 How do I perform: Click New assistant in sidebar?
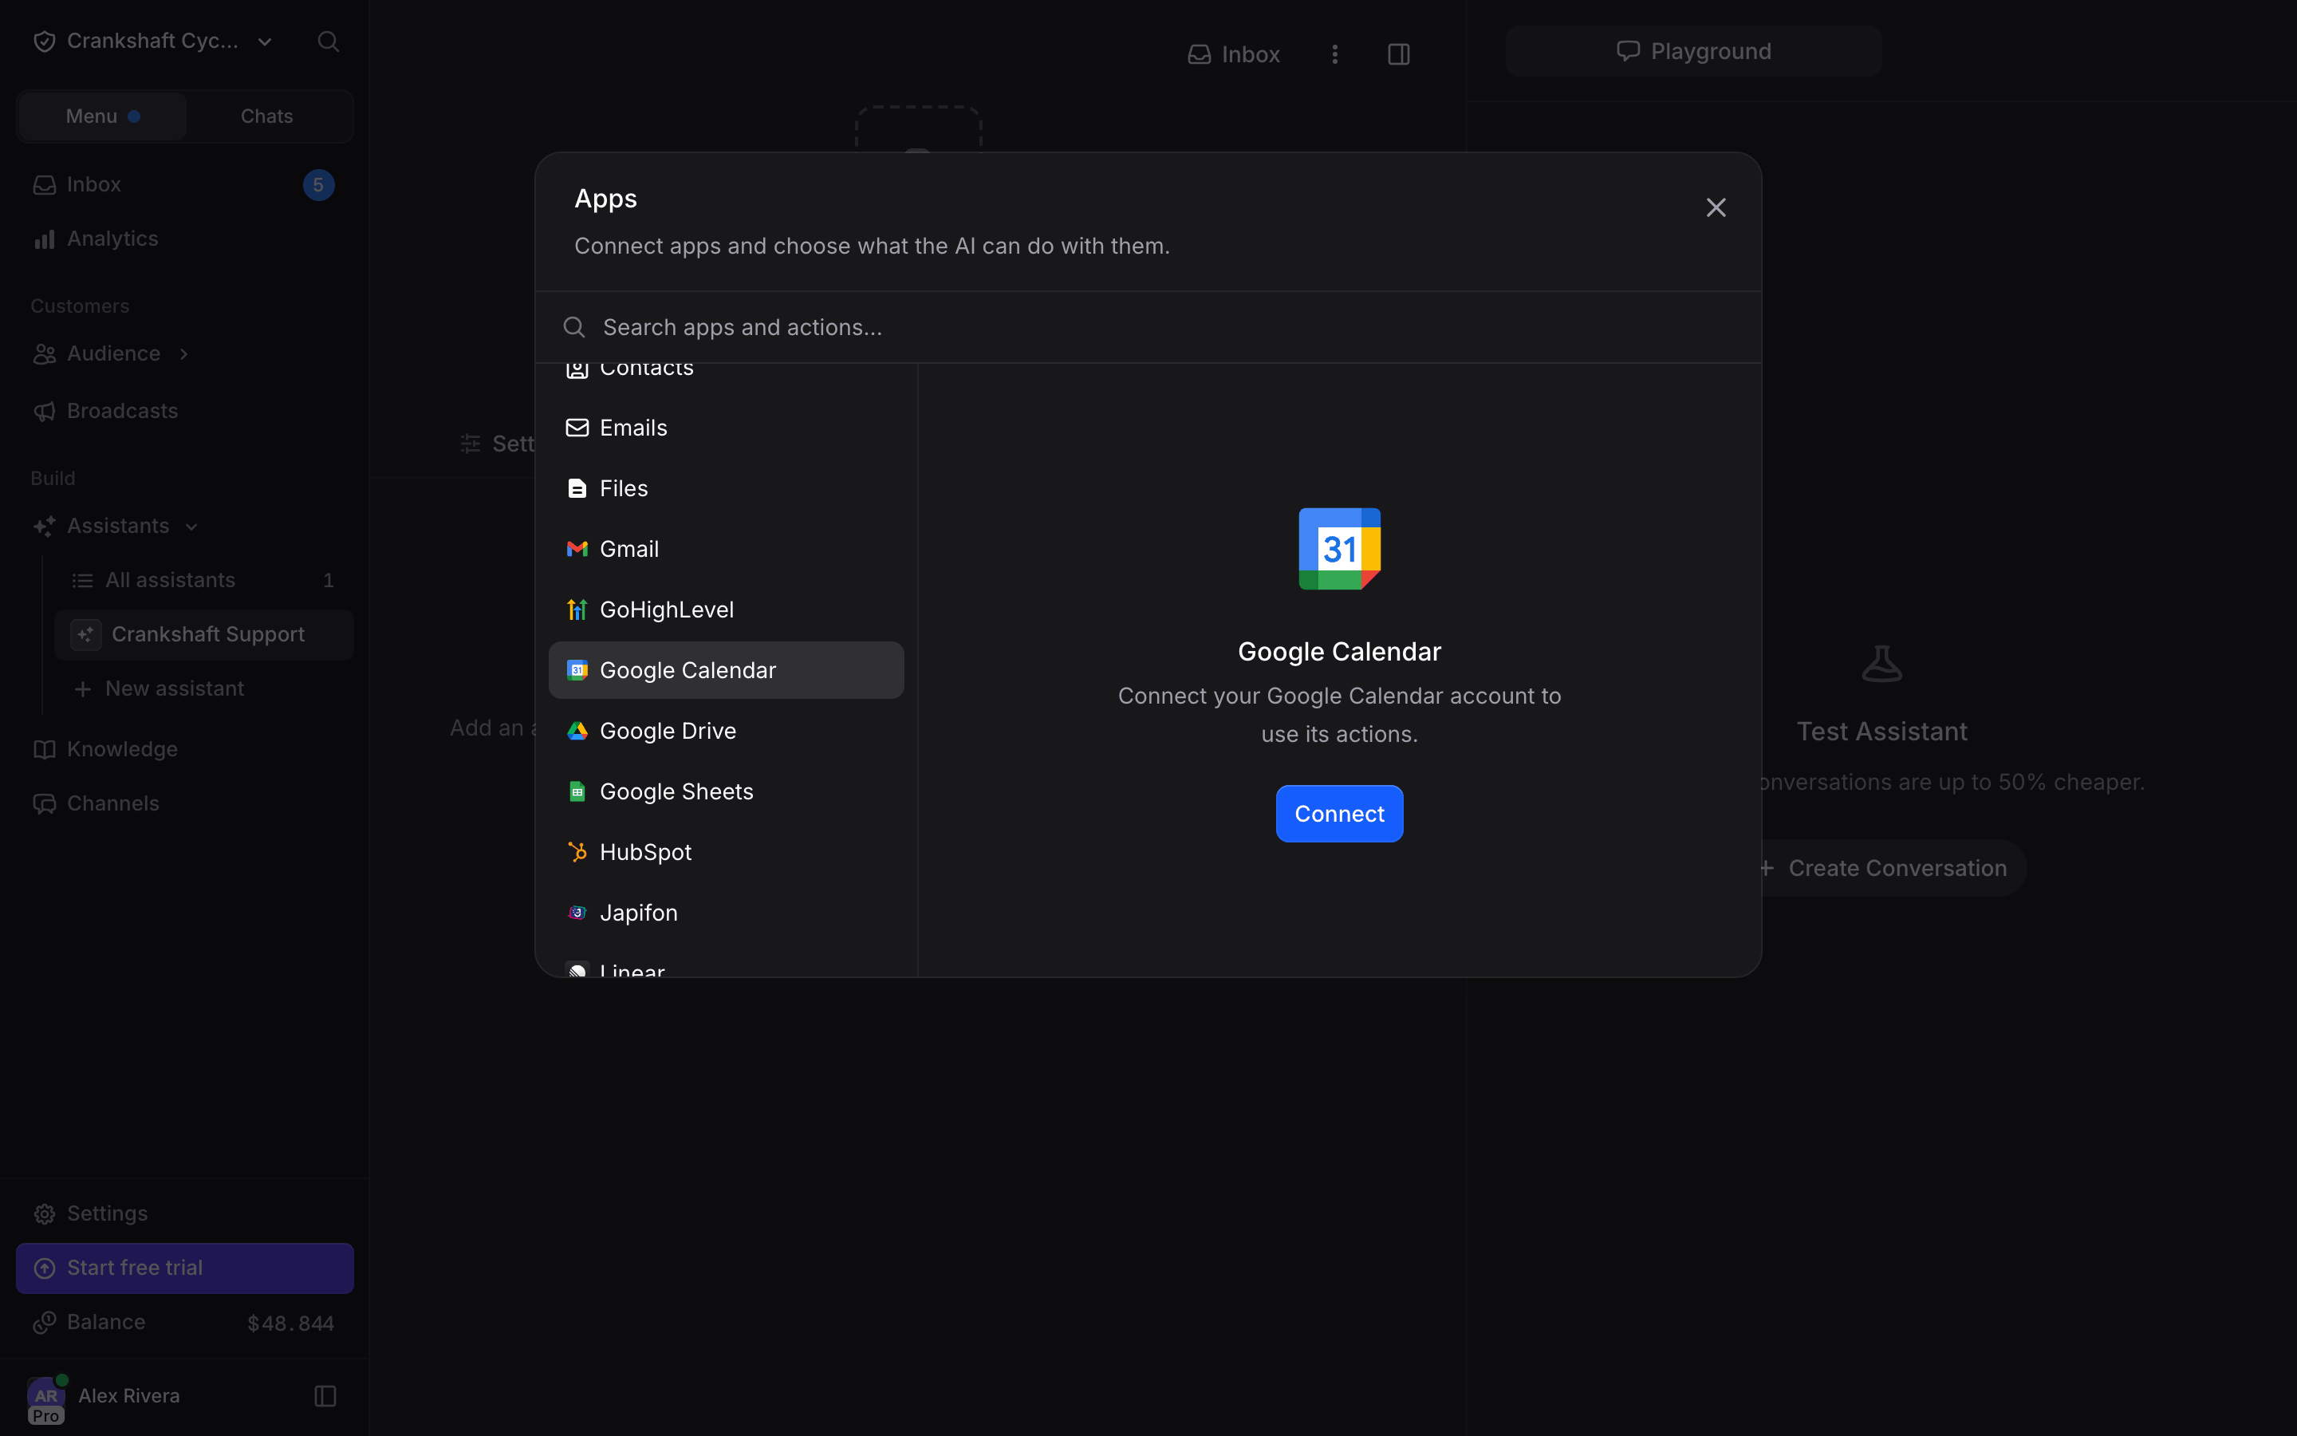204,688
